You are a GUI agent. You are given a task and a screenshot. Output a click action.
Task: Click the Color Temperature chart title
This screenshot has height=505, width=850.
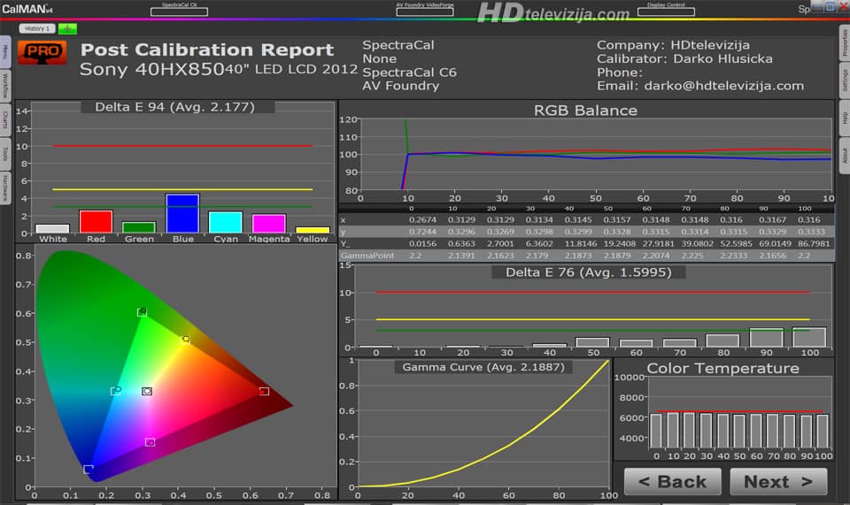tap(722, 368)
